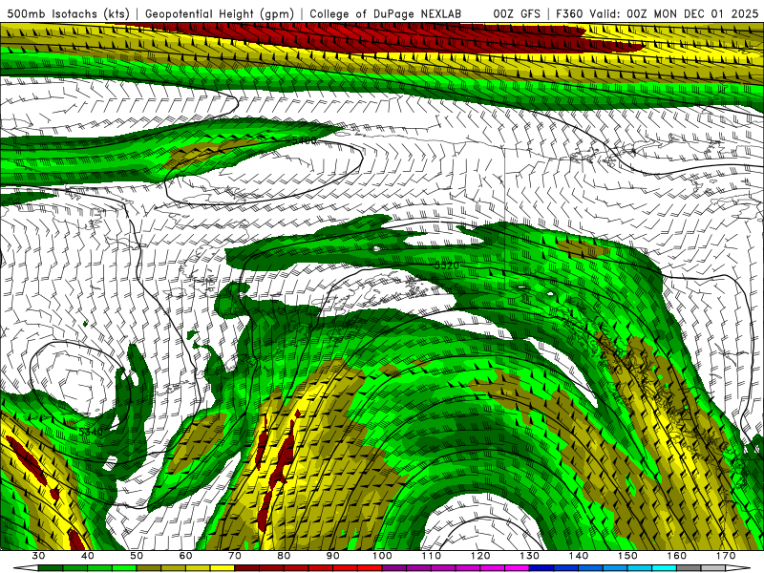This screenshot has width=764, height=573.
Task: Click the bright red swatch left of 100
Action: 370,568
